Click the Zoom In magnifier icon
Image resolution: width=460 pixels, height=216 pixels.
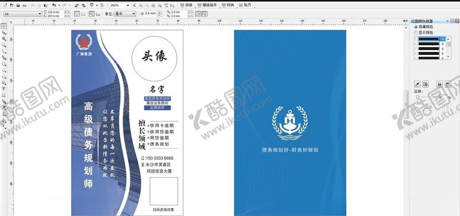134,5
